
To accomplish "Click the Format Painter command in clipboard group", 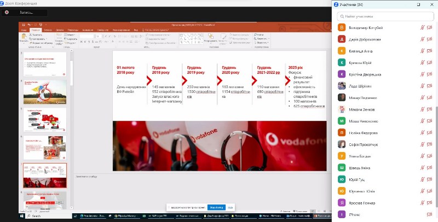I will click(41, 43).
